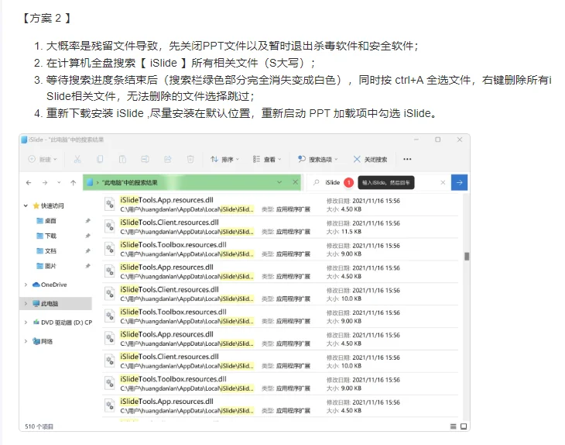Open the 排序 sort dropdown
This screenshot has height=445, width=565.
pyautogui.click(x=225, y=159)
